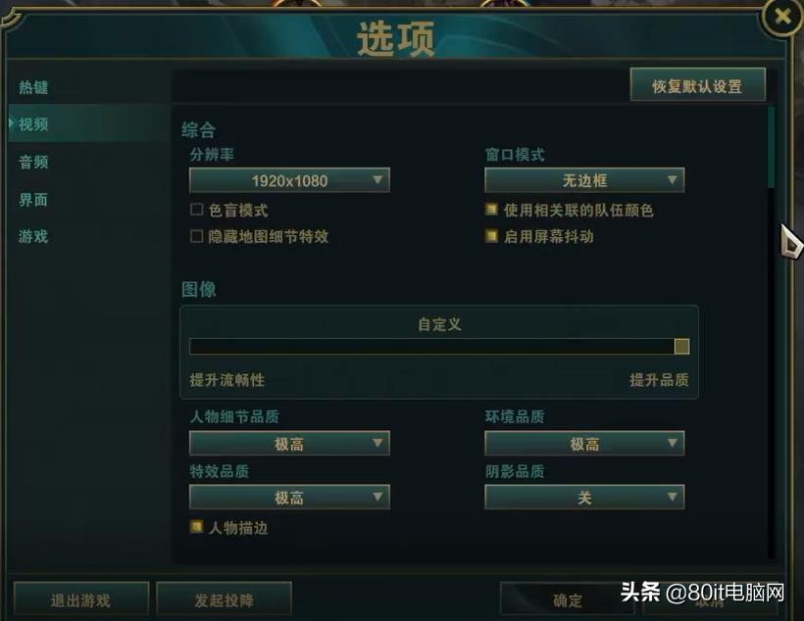Image resolution: width=804 pixels, height=621 pixels.
Task: Disable 使用相关联的队伍颜色 team colors option
Action: pos(489,209)
